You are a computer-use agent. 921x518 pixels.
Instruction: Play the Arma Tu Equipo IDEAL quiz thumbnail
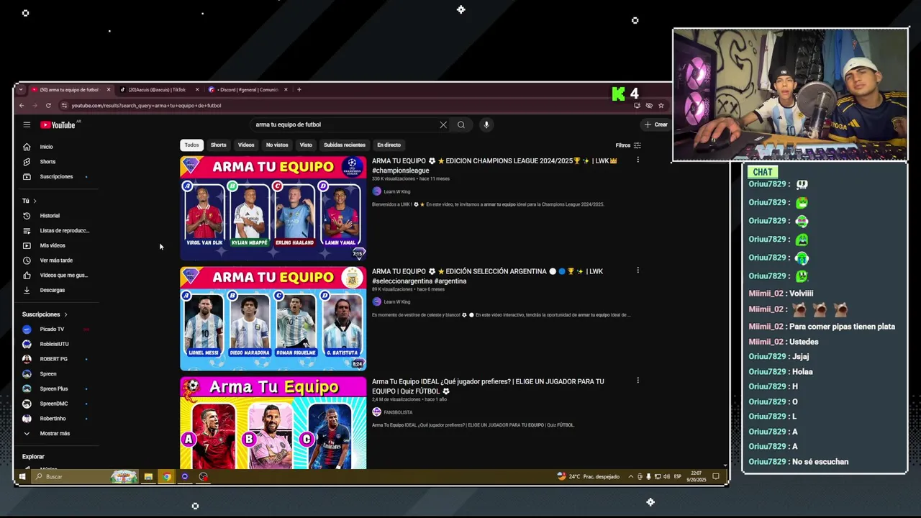[273, 423]
